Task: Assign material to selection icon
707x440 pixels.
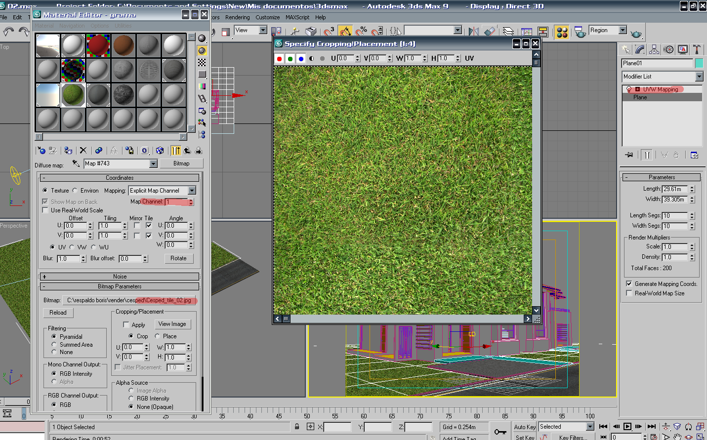Action: (x=68, y=151)
